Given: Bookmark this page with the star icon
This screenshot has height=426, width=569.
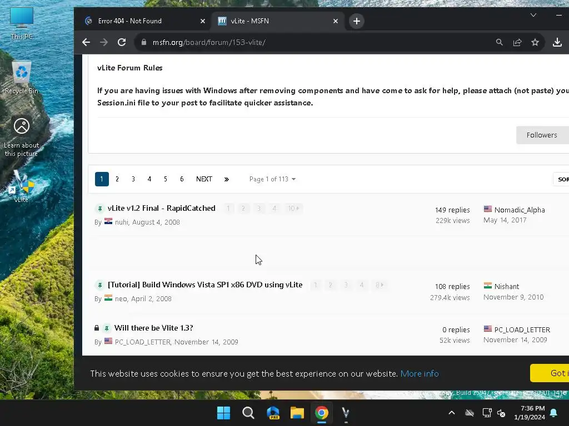Looking at the screenshot, I should tap(535, 42).
